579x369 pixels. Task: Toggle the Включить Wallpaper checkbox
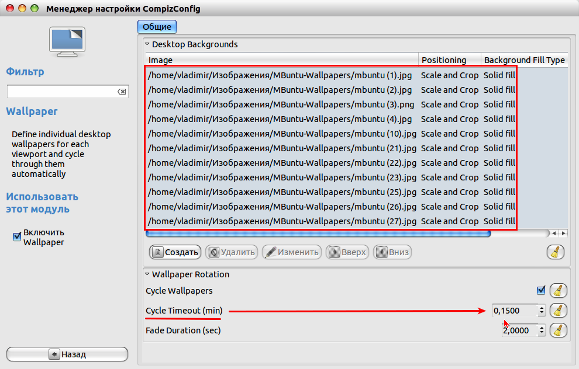pyautogui.click(x=17, y=236)
